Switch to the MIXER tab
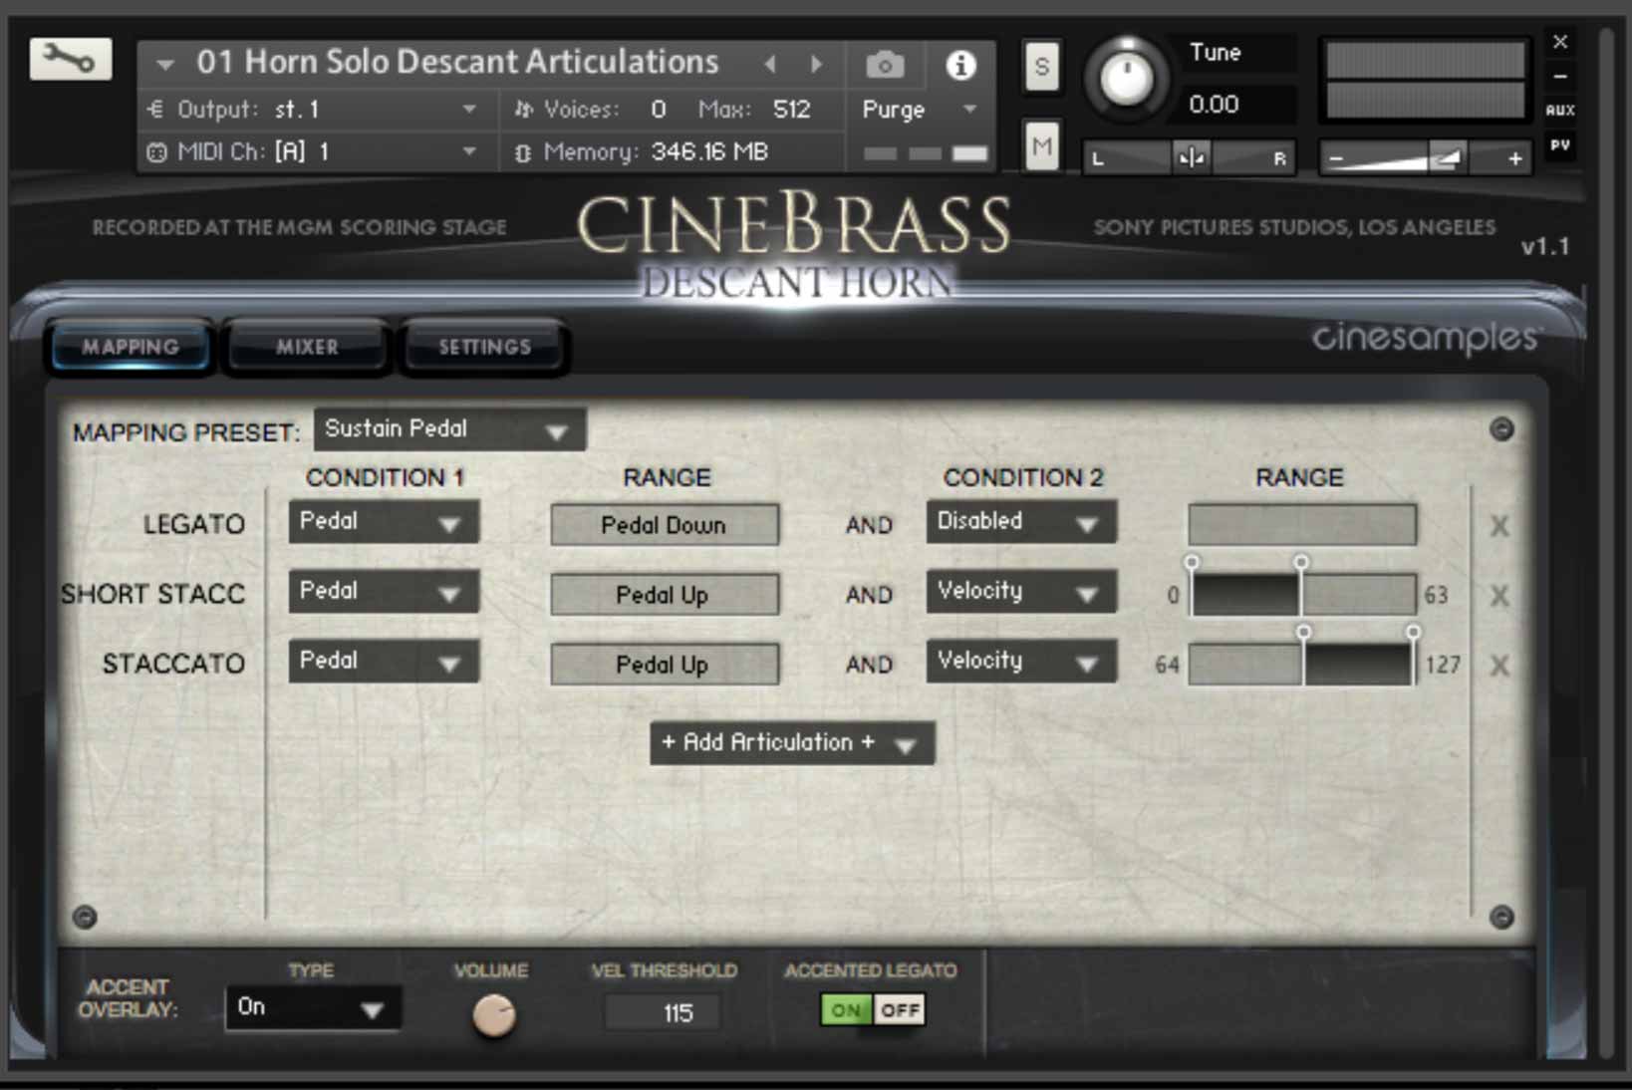The height and width of the screenshot is (1090, 1632). pos(306,347)
